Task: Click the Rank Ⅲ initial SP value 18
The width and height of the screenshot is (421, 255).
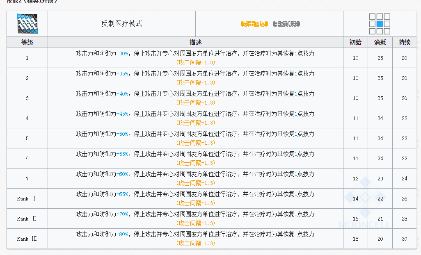Action: [355, 239]
